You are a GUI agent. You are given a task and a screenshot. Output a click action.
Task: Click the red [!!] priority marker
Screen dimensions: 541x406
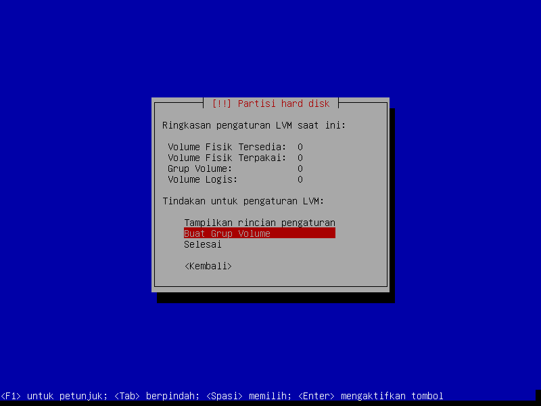[222, 104]
